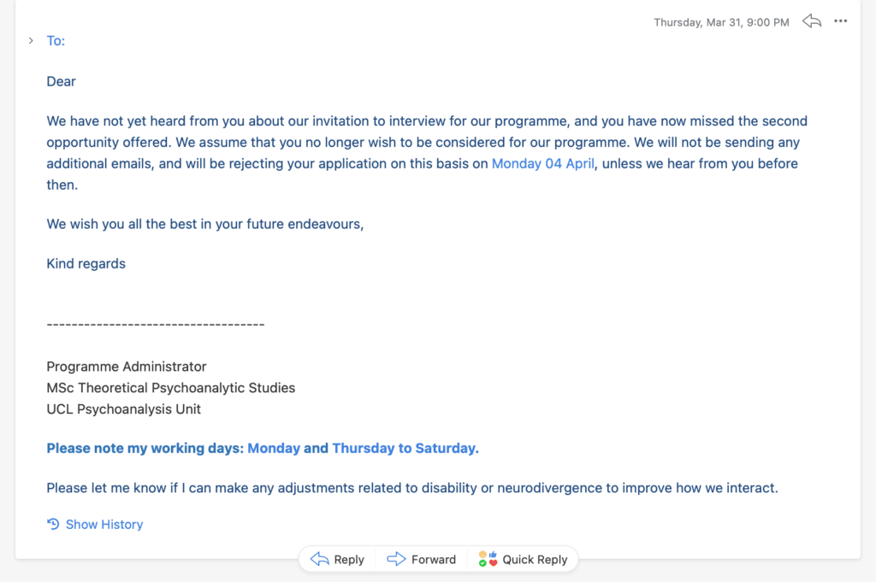Click the Dear greeting line
This screenshot has height=582, width=876.
pyautogui.click(x=61, y=81)
